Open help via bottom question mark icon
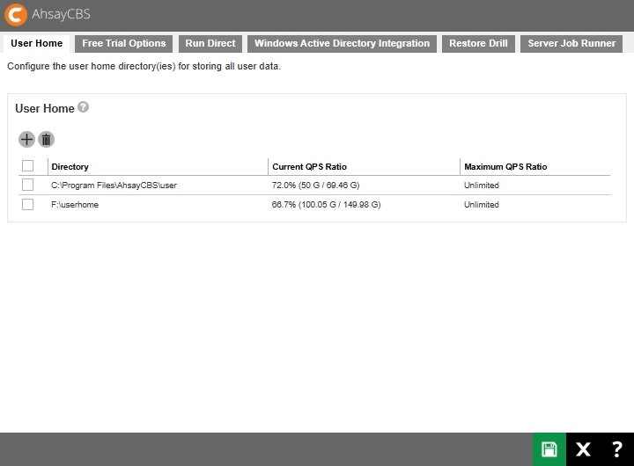Screen dimensions: 634x466 [616, 449]
